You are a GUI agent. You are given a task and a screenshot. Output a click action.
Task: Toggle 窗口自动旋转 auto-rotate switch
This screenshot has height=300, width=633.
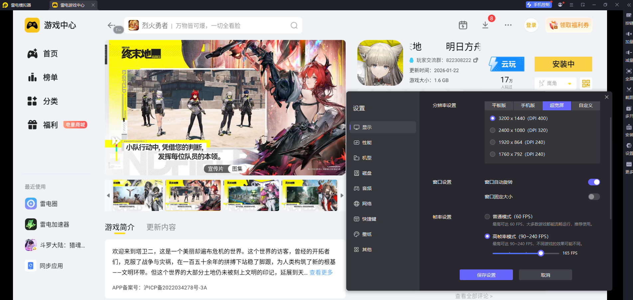(594, 182)
